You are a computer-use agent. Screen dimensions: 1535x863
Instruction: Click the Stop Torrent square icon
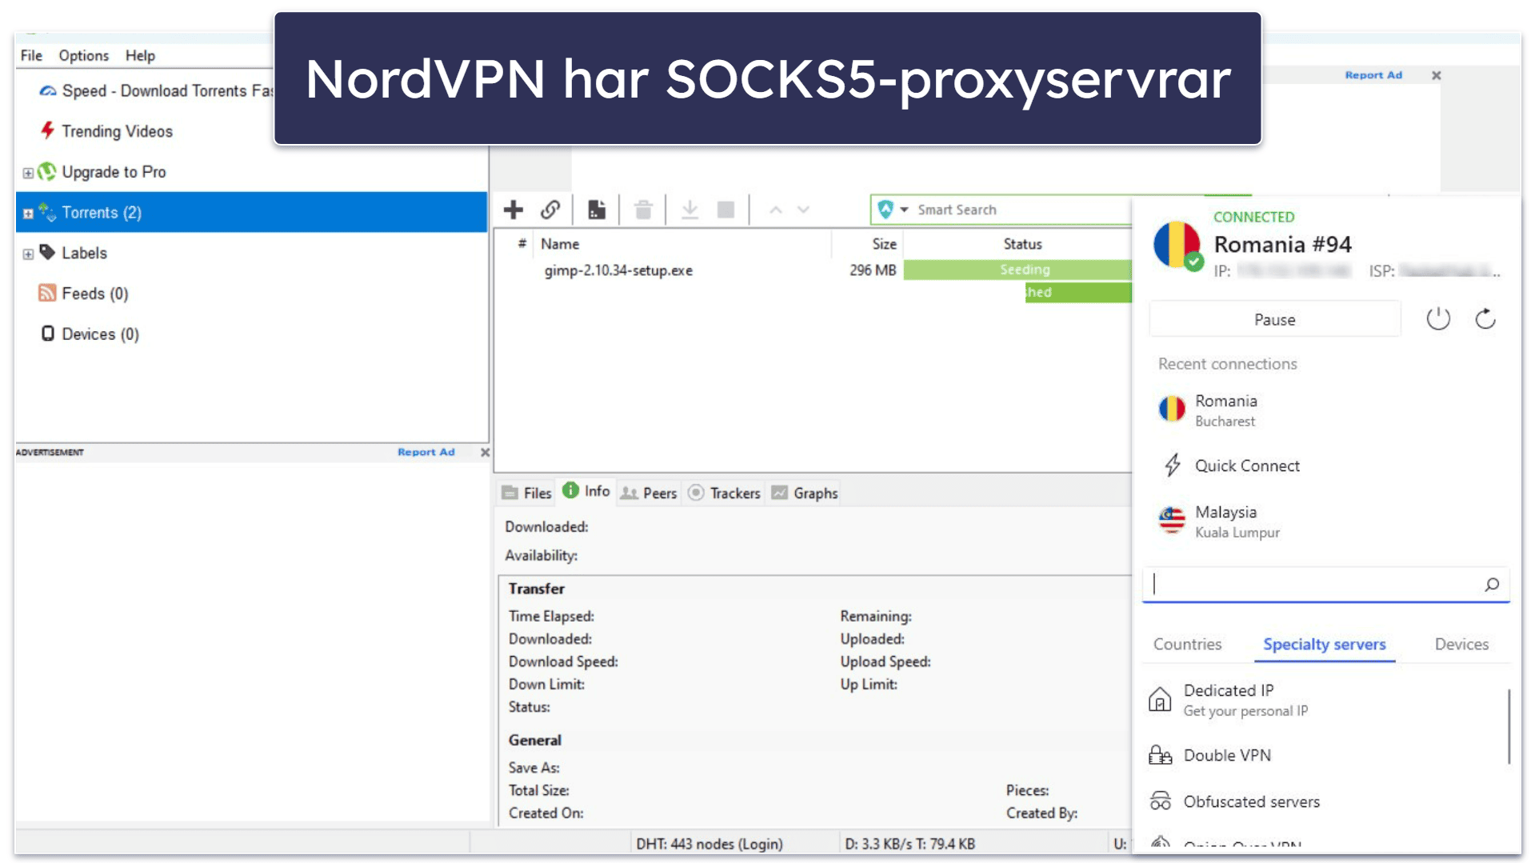click(x=726, y=210)
